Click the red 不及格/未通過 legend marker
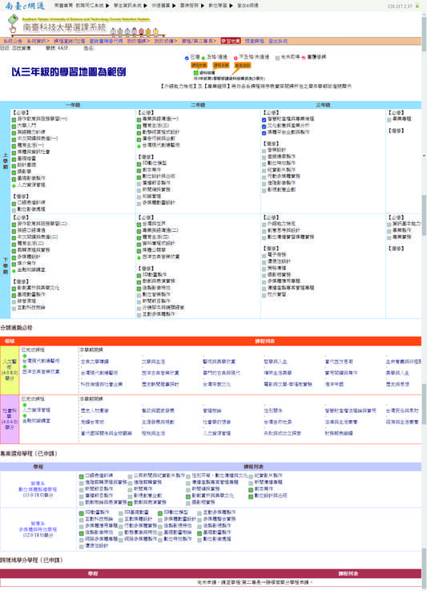 pos(236,58)
